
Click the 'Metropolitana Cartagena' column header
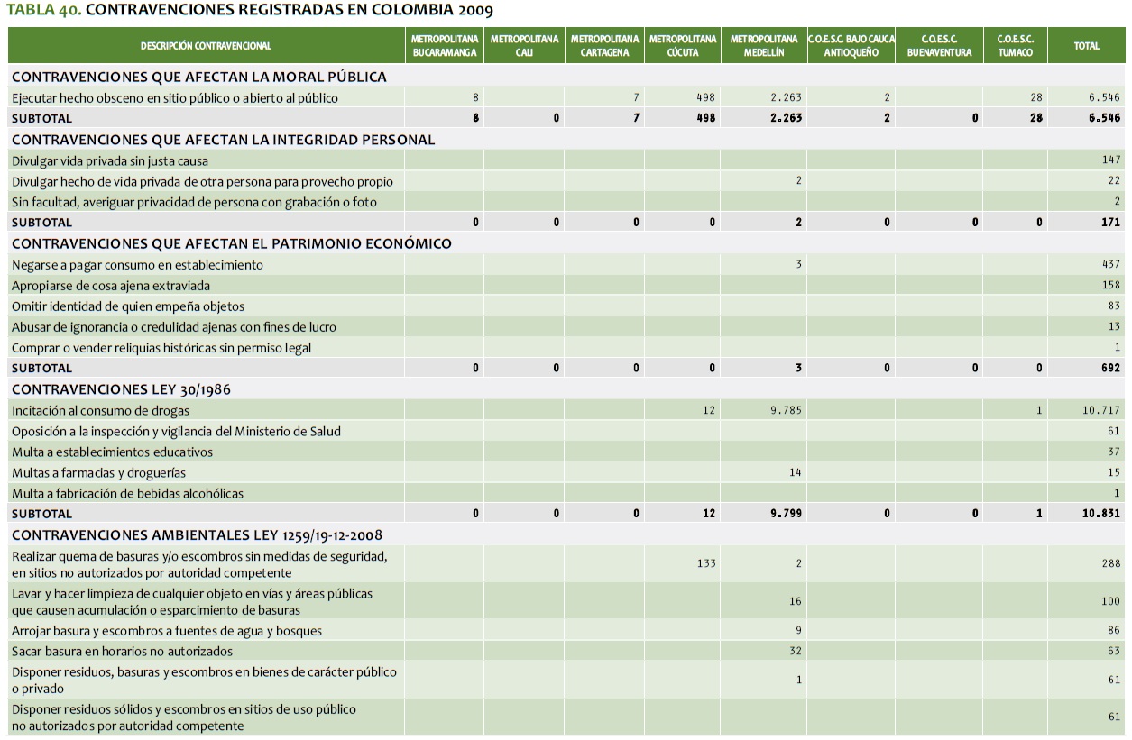tap(604, 46)
